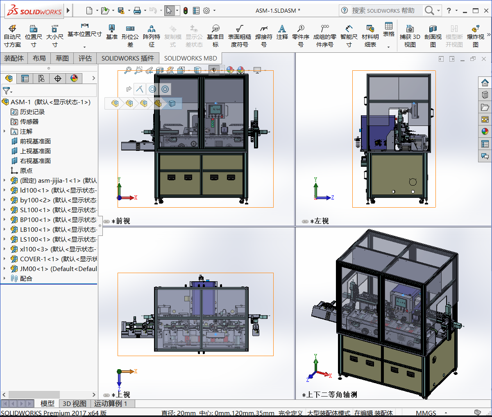Open the DisplayManager tab
Screen dimensions: 492x417
(74, 78)
